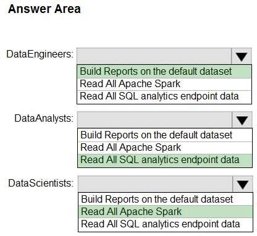Select Build Reports option under DataScientists
257x236 pixels.
point(166,199)
